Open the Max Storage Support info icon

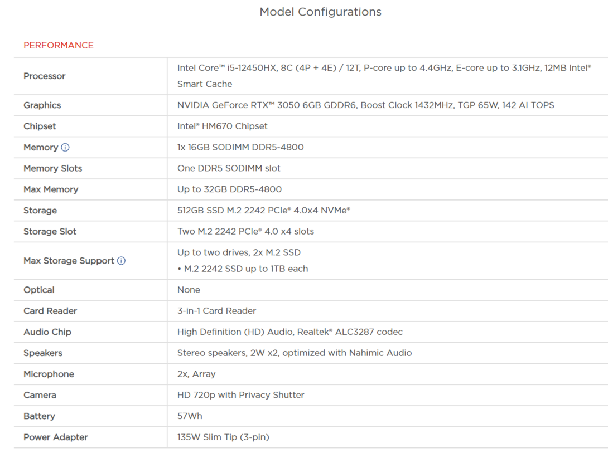121,261
